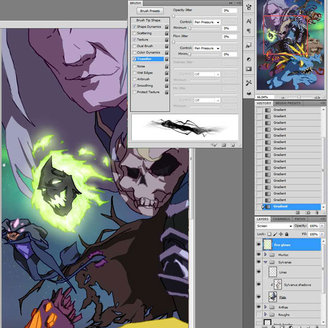Click lock icon beside Smoothing
328x328 pixels.
tap(167, 86)
